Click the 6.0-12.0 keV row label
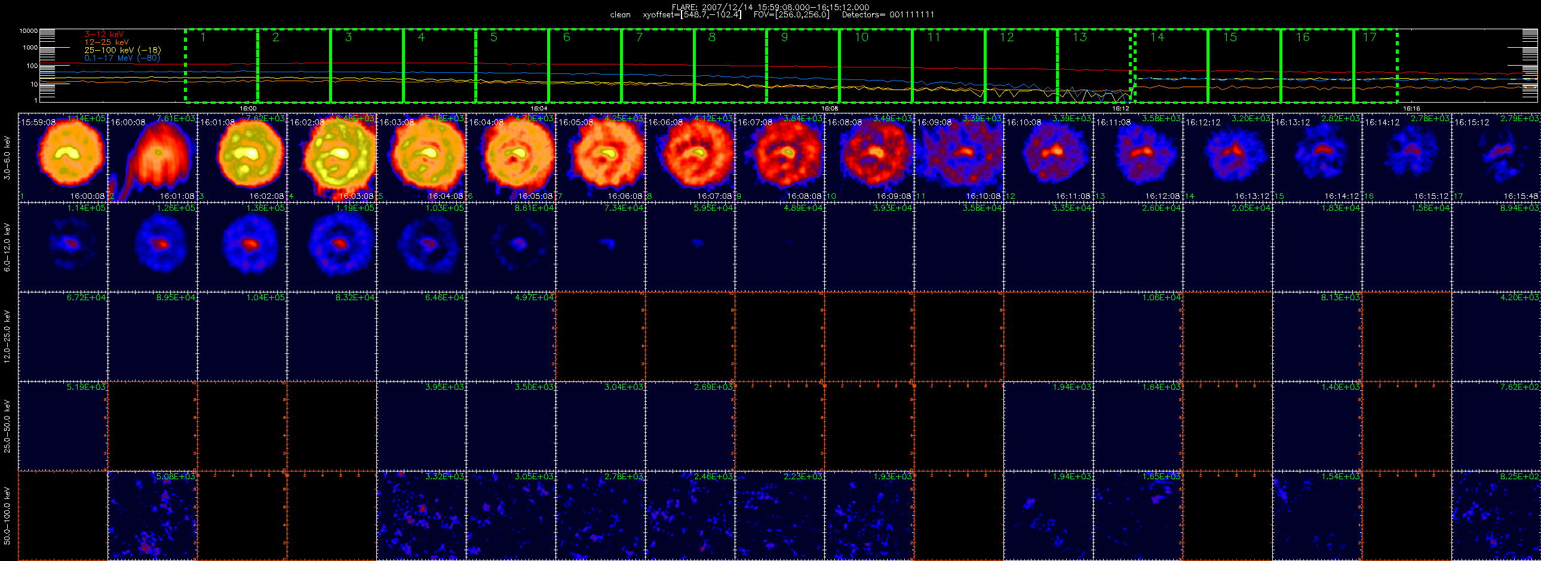The width and height of the screenshot is (1541, 561). [7, 247]
